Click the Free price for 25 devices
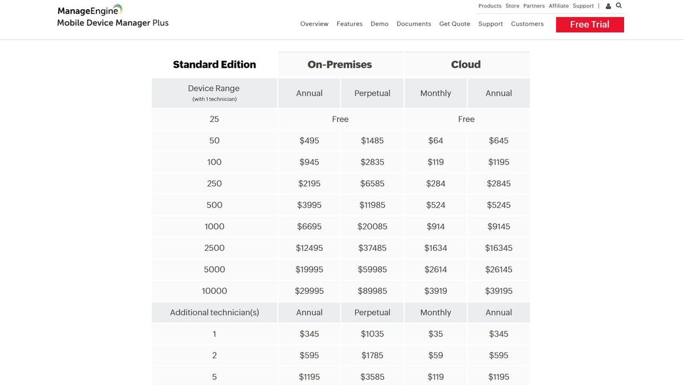Screen dimensions: 684x385 [x=340, y=119]
